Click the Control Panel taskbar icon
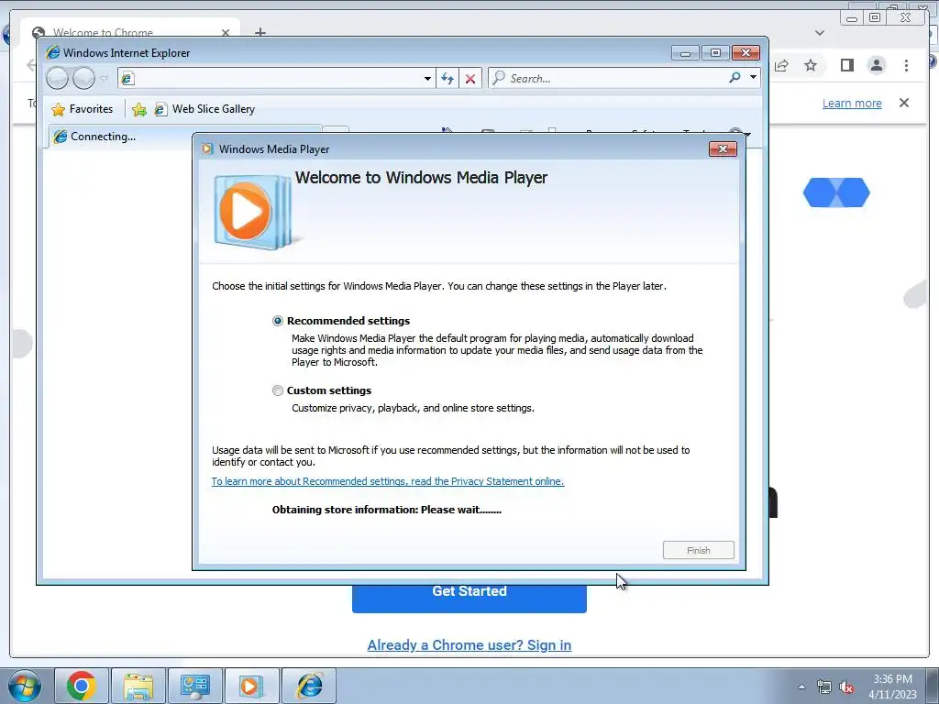 [195, 686]
